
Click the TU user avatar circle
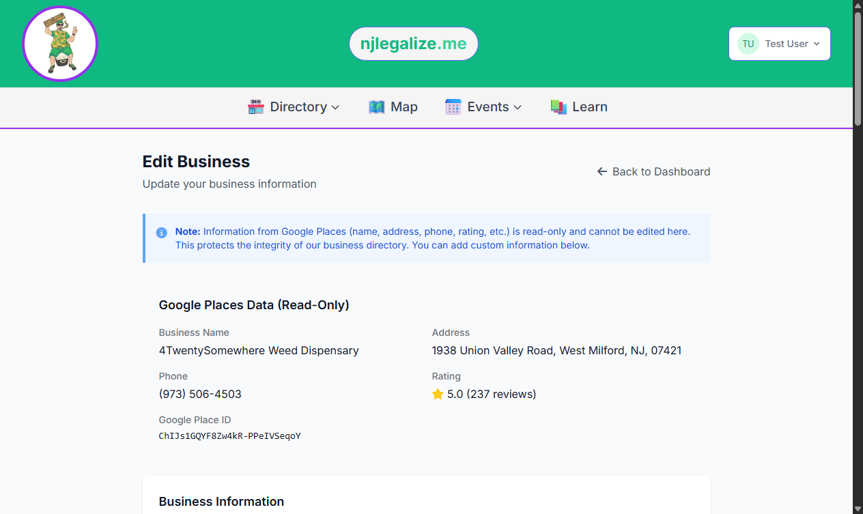click(748, 44)
